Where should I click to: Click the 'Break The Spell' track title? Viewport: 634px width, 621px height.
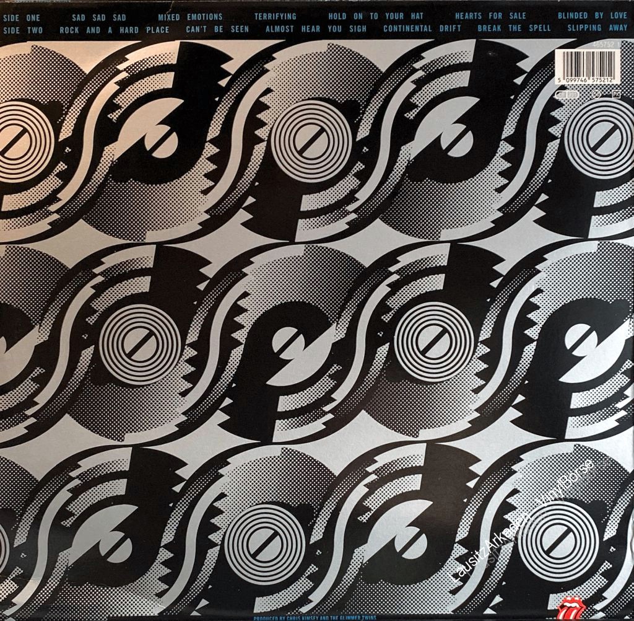[514, 29]
